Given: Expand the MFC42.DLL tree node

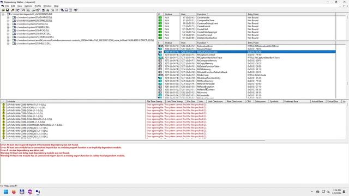Looking at the screenshot, I should (8, 30).
